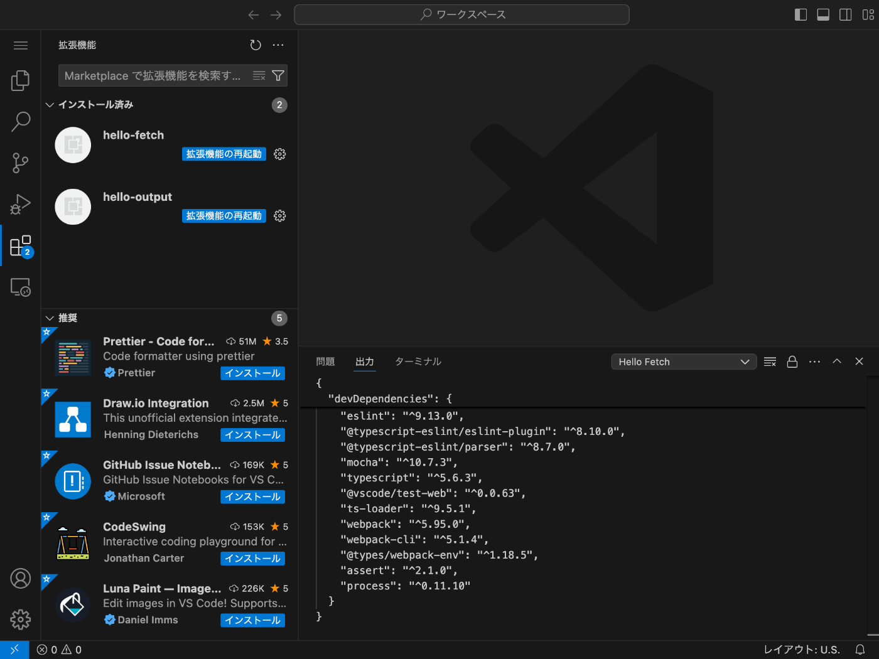Install Luna Paint extension
The width and height of the screenshot is (879, 659).
[x=253, y=620]
